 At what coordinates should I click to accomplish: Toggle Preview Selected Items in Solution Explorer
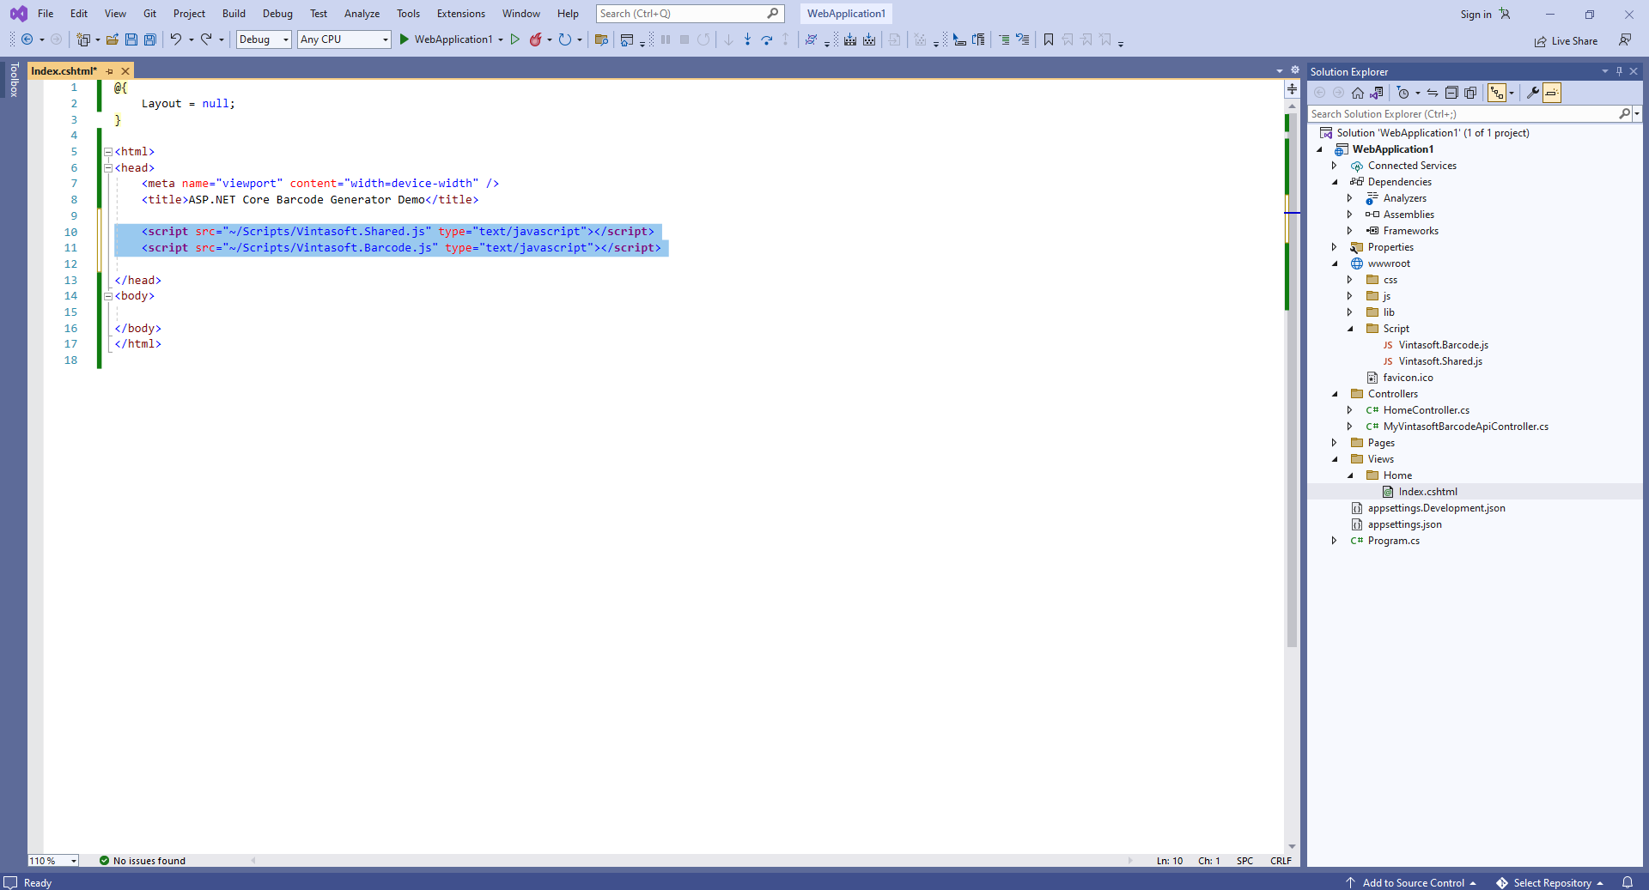(1552, 93)
